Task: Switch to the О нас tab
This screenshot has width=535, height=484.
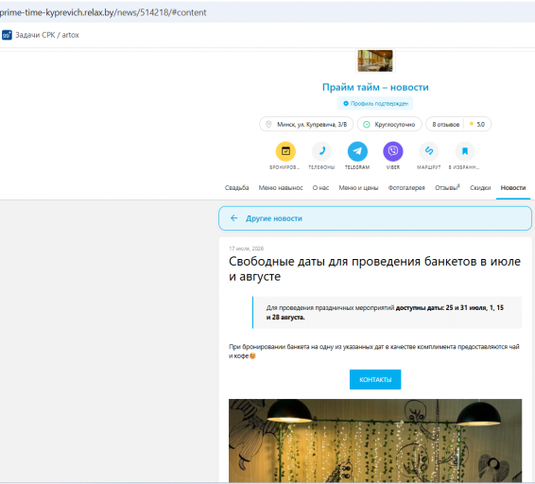Action: pos(320,188)
